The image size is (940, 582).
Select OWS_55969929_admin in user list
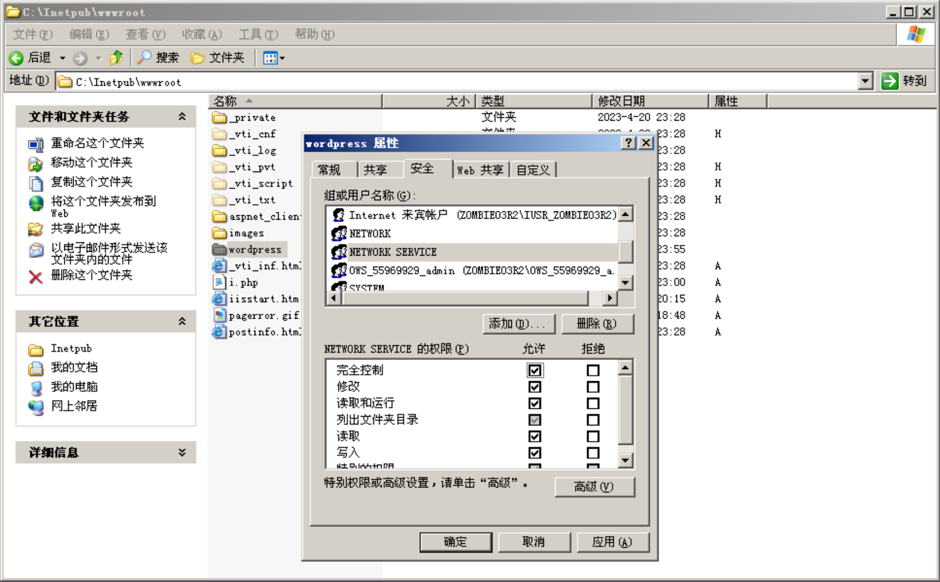coord(475,271)
